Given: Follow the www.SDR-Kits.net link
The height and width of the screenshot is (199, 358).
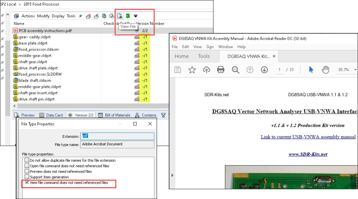Looking at the screenshot, I should [x=308, y=154].
